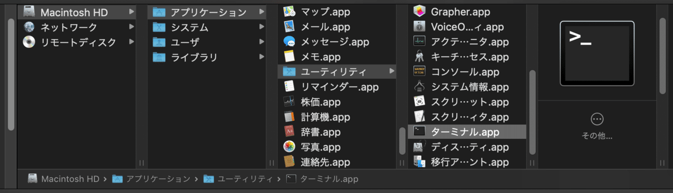Click the ライブラリ folder icon
The height and width of the screenshot is (193, 673).
159,57
